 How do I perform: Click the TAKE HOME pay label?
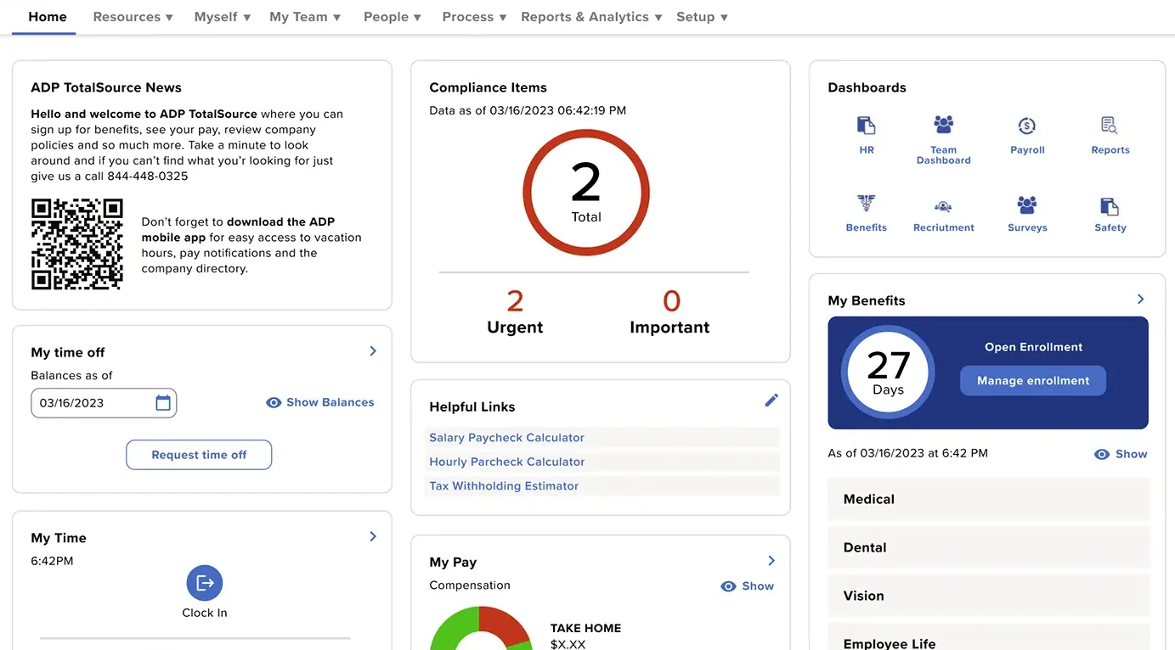tap(585, 629)
